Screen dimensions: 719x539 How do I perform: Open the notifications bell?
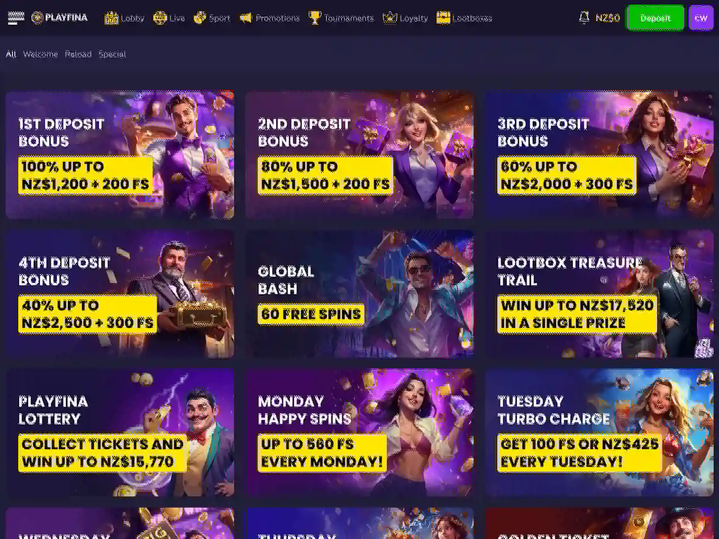pyautogui.click(x=584, y=18)
